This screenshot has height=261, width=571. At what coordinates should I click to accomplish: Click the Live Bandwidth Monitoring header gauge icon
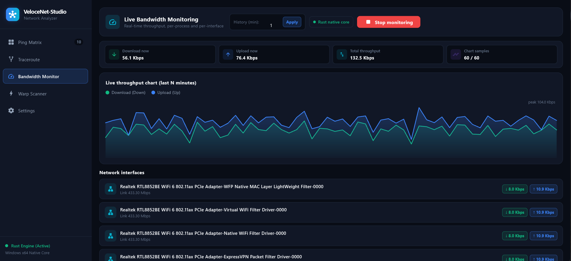click(113, 22)
